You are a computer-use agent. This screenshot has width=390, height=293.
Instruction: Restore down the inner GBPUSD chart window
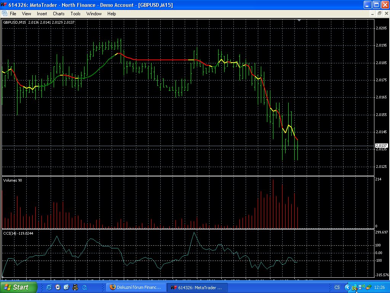(x=379, y=13)
